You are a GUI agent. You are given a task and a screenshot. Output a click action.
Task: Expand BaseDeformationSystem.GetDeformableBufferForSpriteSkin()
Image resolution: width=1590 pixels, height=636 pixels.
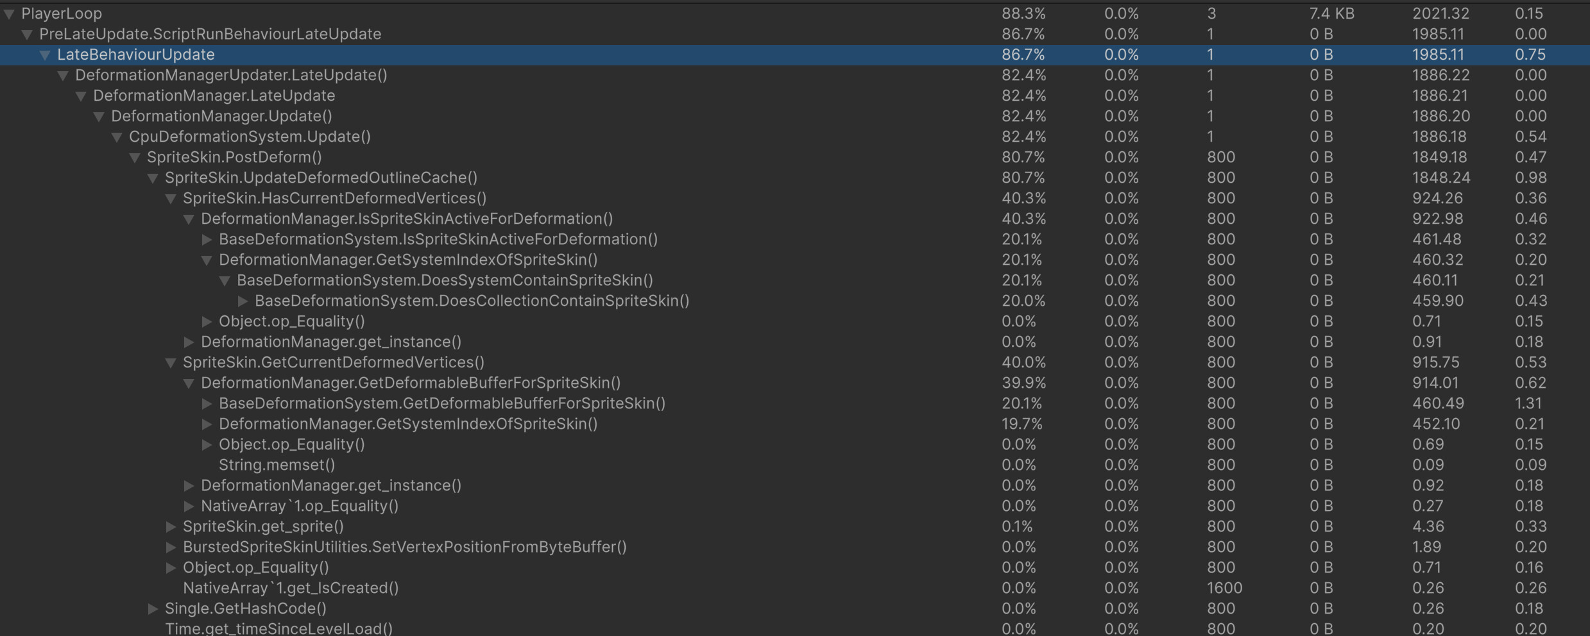206,403
